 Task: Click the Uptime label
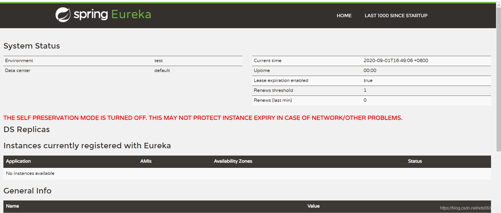coord(262,70)
